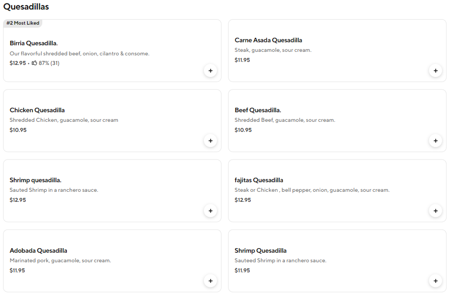Select the Adobada Quesadilla title

point(38,251)
